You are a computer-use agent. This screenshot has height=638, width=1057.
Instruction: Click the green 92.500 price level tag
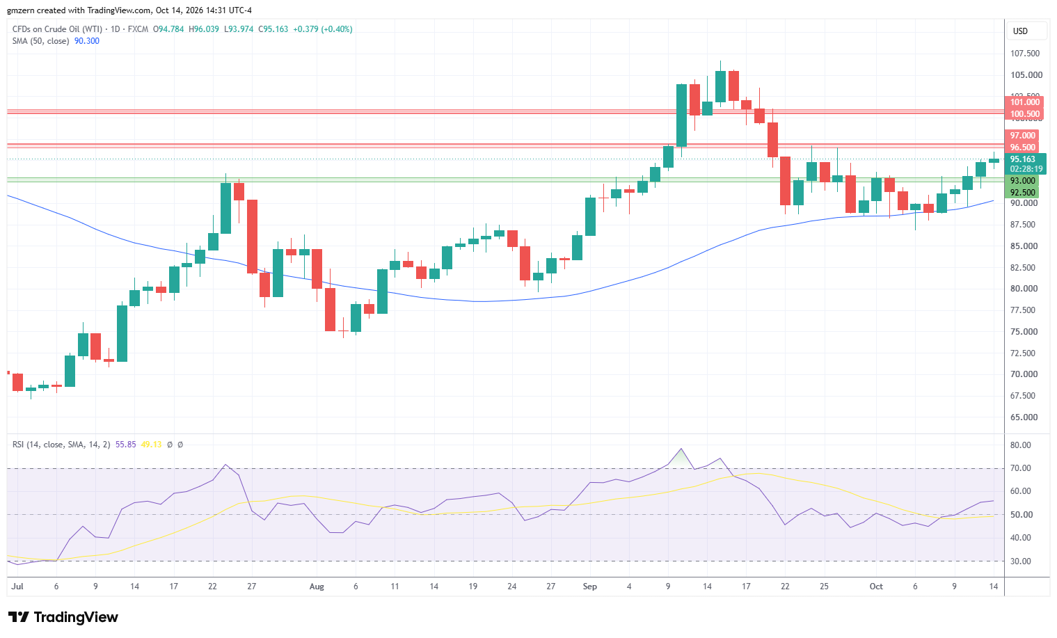click(1023, 193)
